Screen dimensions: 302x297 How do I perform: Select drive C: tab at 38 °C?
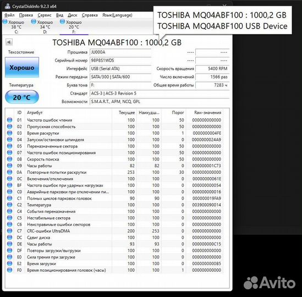point(14,27)
